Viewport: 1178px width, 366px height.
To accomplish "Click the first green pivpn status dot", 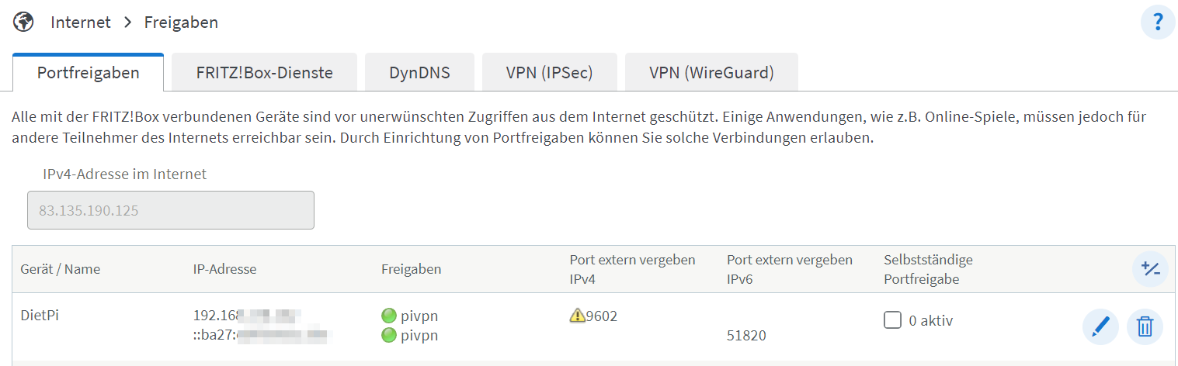I will click(389, 316).
